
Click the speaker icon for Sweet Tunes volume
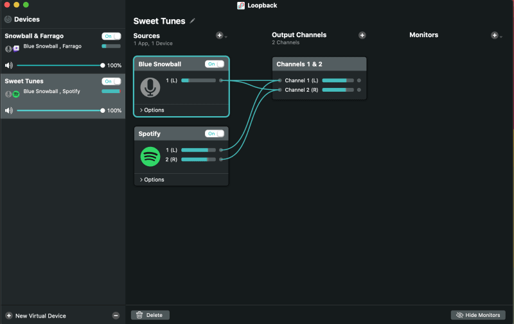pos(9,110)
